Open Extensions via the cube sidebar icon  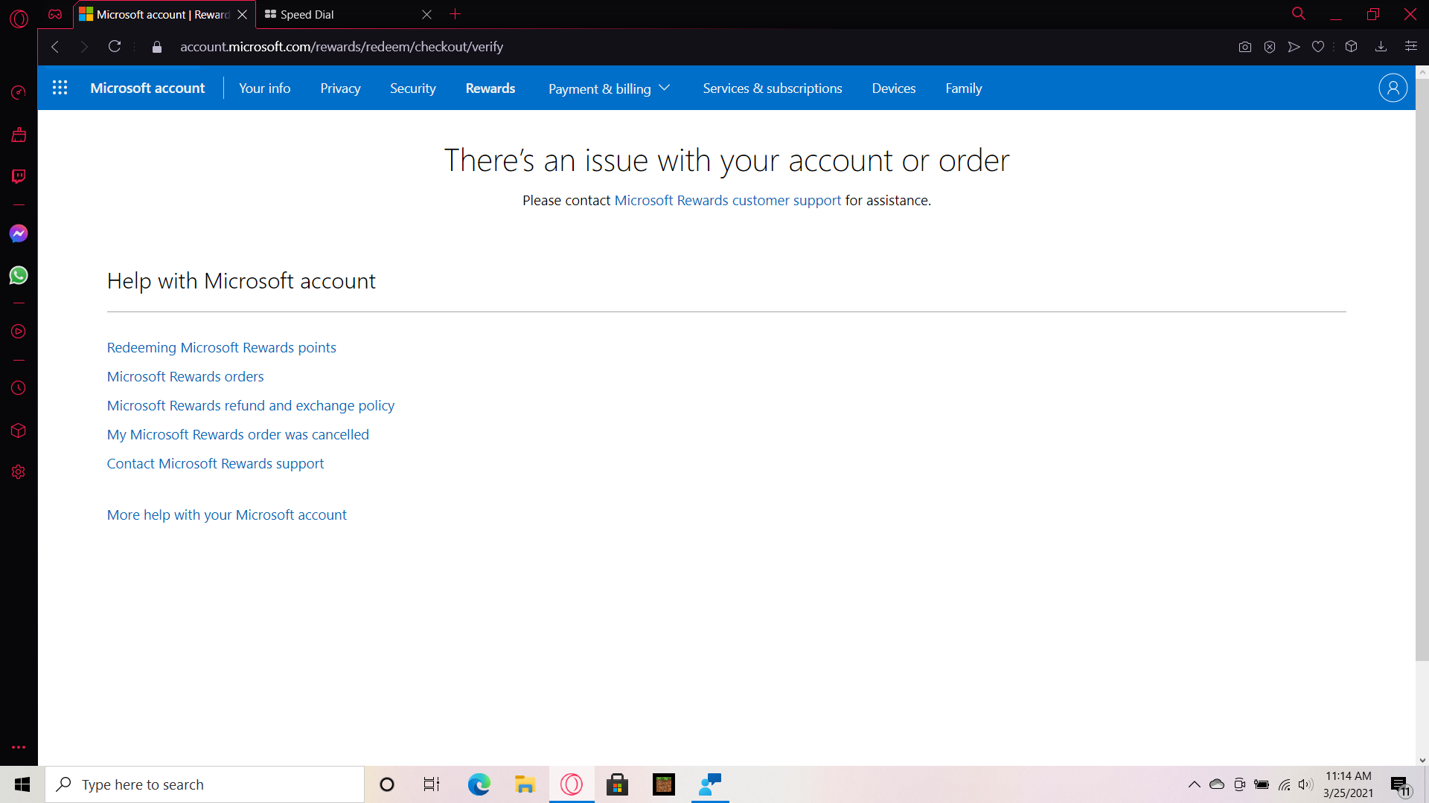point(18,430)
